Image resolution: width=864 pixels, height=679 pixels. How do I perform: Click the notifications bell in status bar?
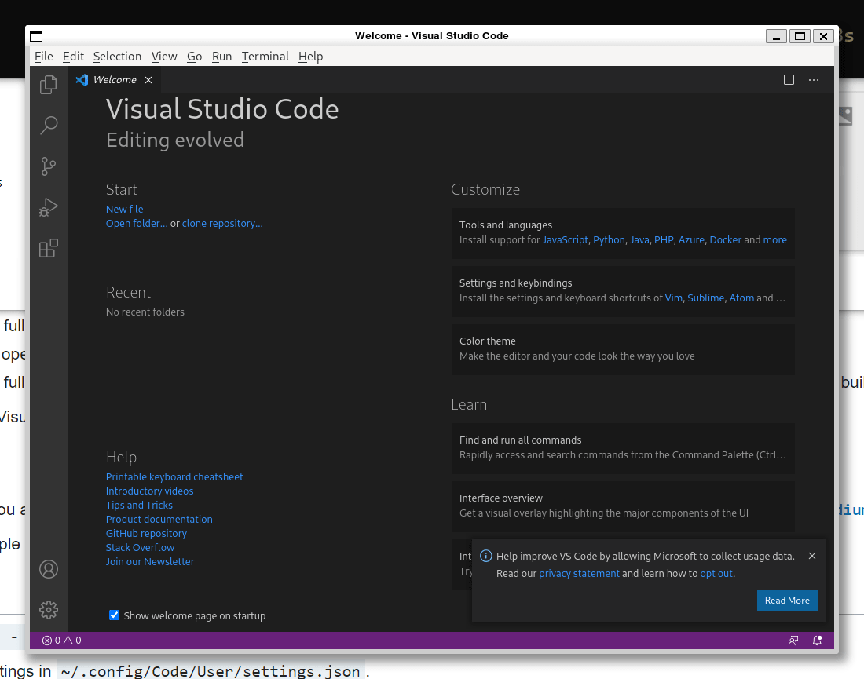[x=818, y=641]
